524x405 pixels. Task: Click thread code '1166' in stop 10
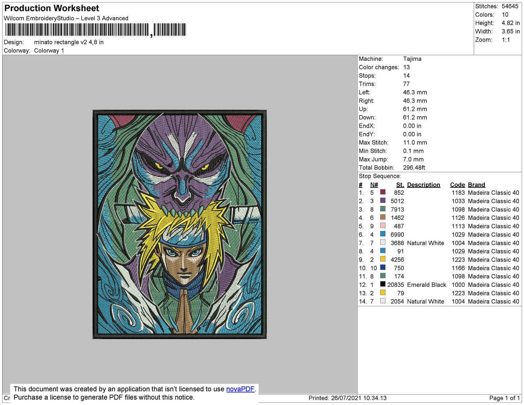(x=458, y=268)
